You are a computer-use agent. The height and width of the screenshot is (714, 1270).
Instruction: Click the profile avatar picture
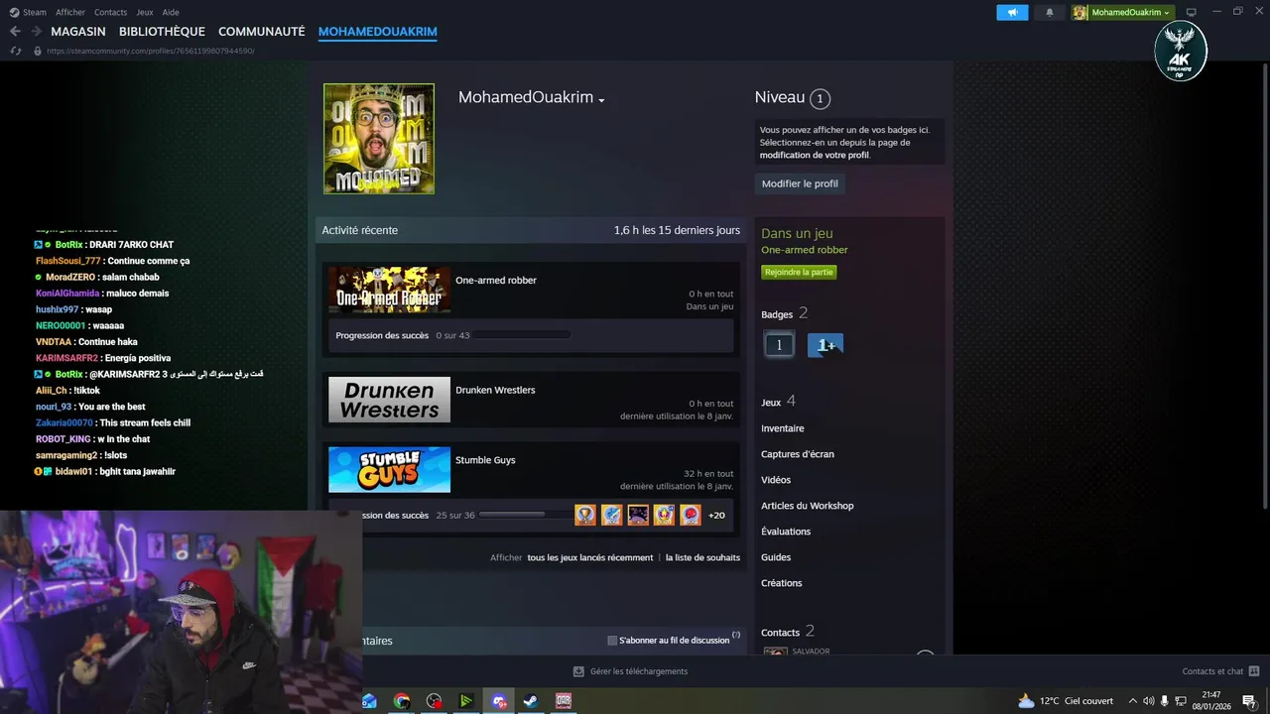point(379,138)
